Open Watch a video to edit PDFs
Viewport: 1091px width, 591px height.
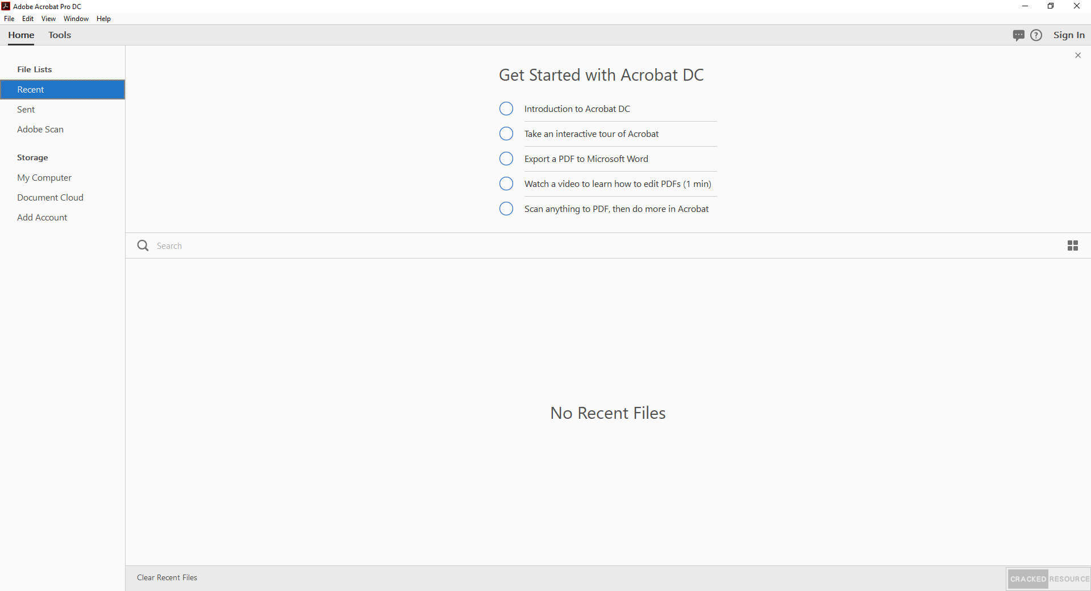pyautogui.click(x=617, y=184)
